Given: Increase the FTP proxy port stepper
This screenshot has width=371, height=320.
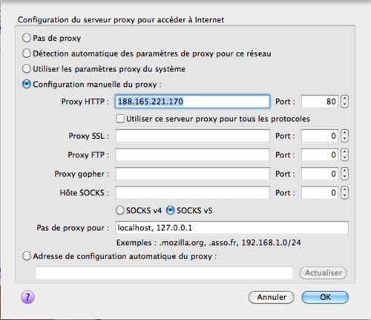Looking at the screenshot, I should [344, 151].
